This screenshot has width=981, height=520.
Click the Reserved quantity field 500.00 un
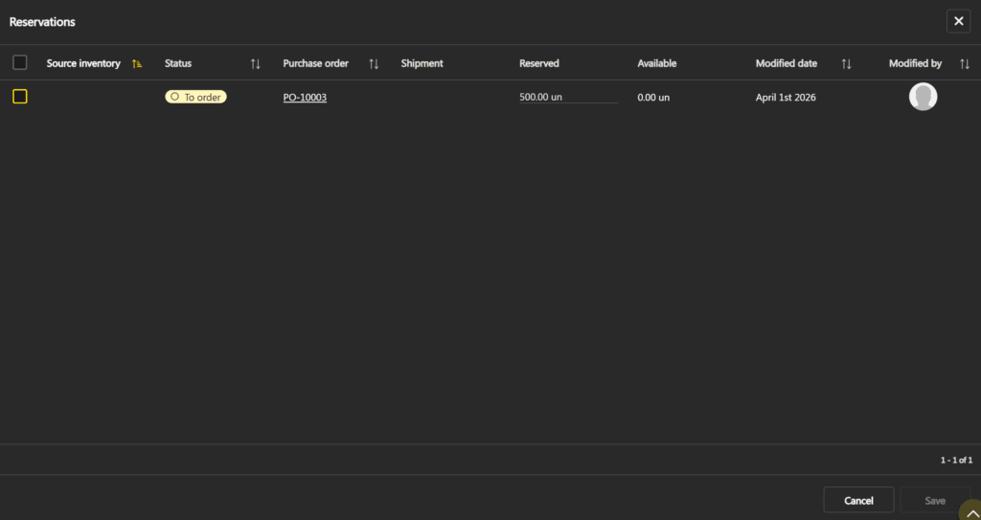(x=567, y=98)
